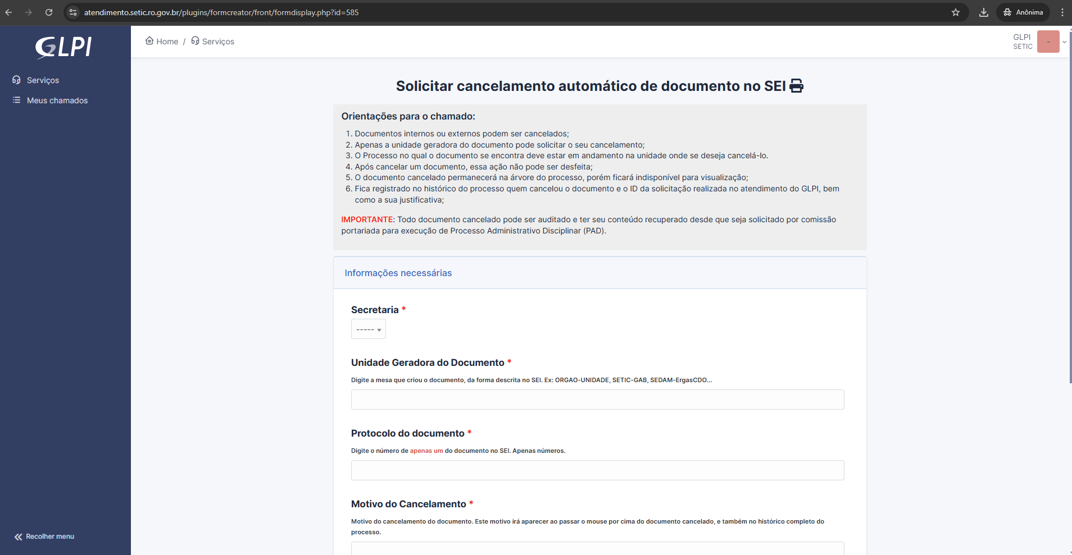This screenshot has height=555, width=1072.
Task: Focus the Protocolo do documento input field
Action: 597,470
